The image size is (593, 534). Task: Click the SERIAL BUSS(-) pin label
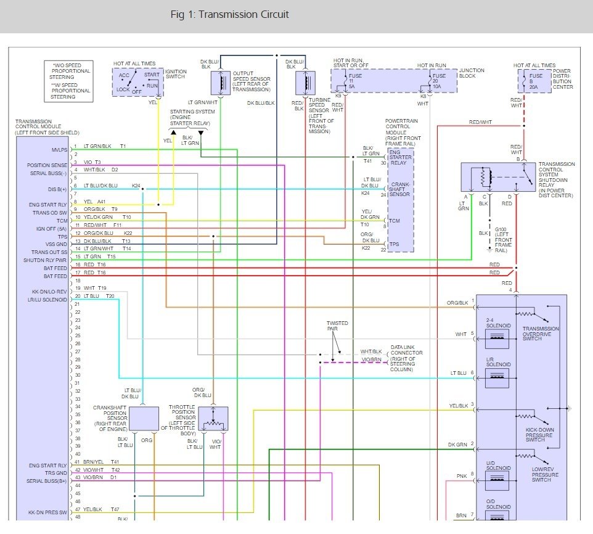(49, 173)
